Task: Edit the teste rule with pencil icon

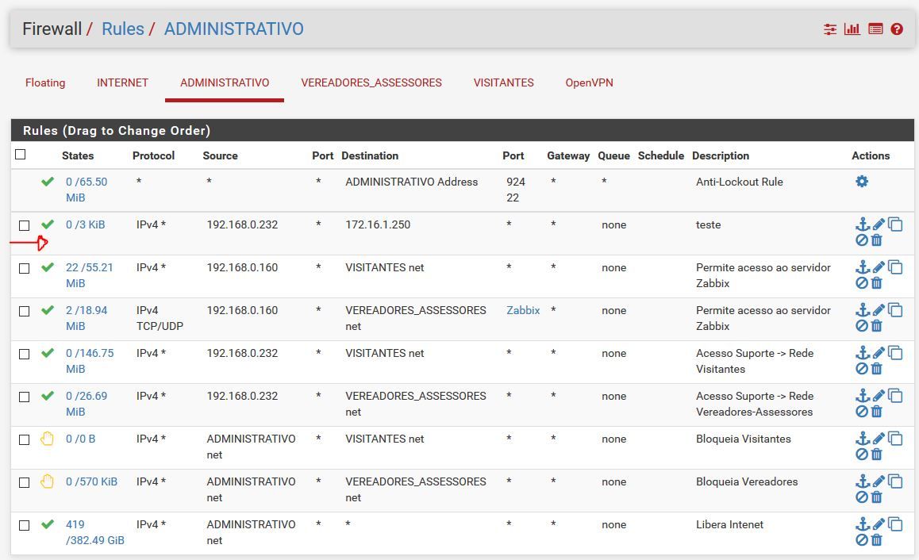Action: pyautogui.click(x=879, y=224)
